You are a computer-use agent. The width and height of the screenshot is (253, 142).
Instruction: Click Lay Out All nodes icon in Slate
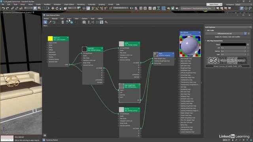pyautogui.click(x=89, y=22)
